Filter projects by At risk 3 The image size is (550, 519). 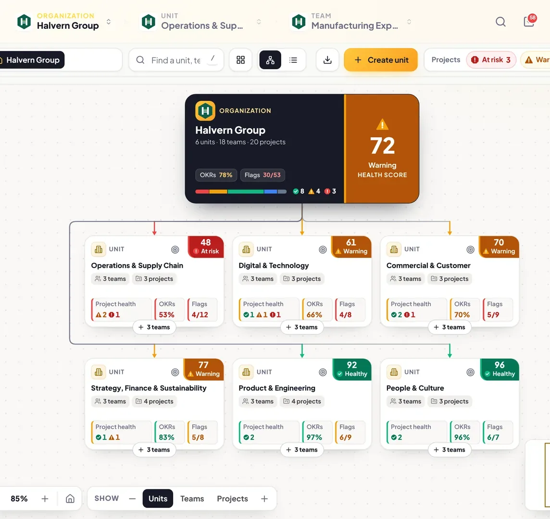pyautogui.click(x=491, y=60)
